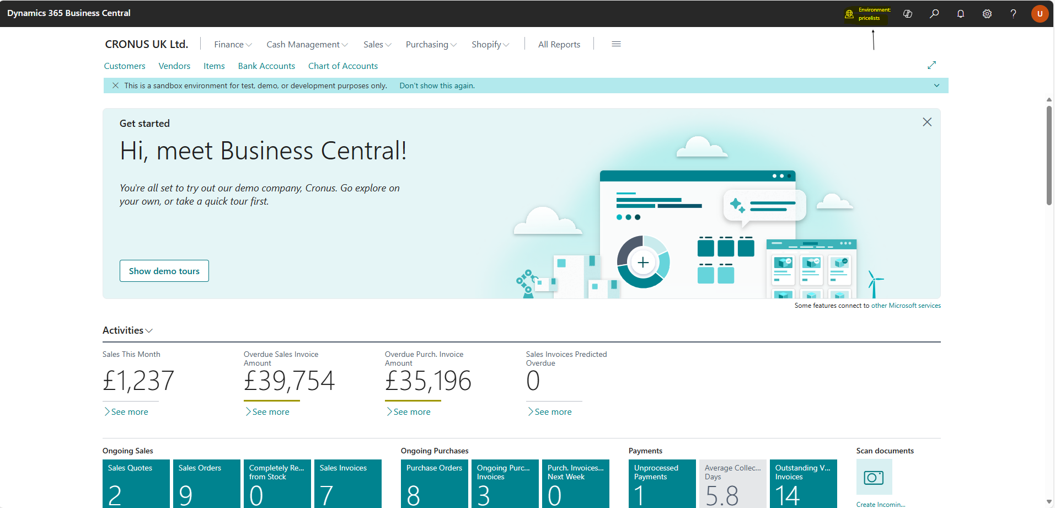The width and height of the screenshot is (1055, 508).
Task: Expand the Sales menu
Action: click(x=377, y=44)
